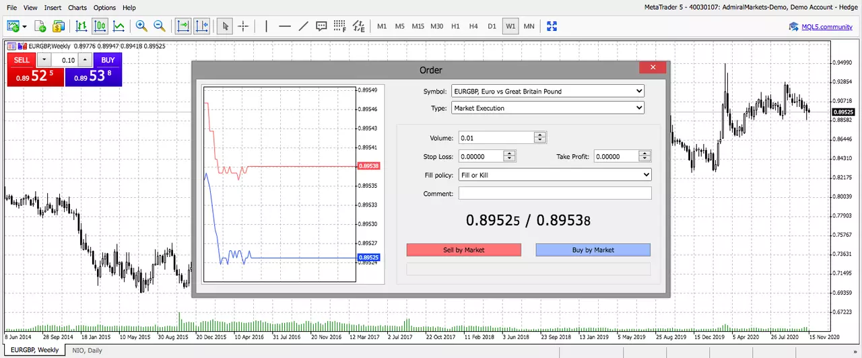
Task: Zoom out on the chart
Action: 160,26
